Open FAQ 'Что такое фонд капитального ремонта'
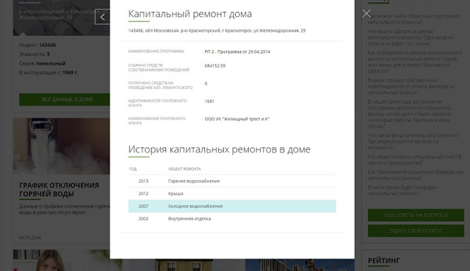The width and height of the screenshot is (470, 271). [413, 141]
